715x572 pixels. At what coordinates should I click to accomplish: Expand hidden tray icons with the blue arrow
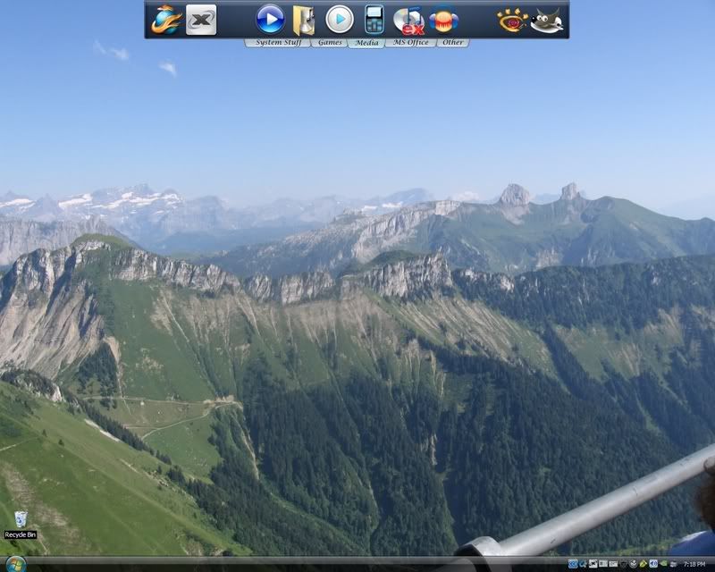(573, 564)
